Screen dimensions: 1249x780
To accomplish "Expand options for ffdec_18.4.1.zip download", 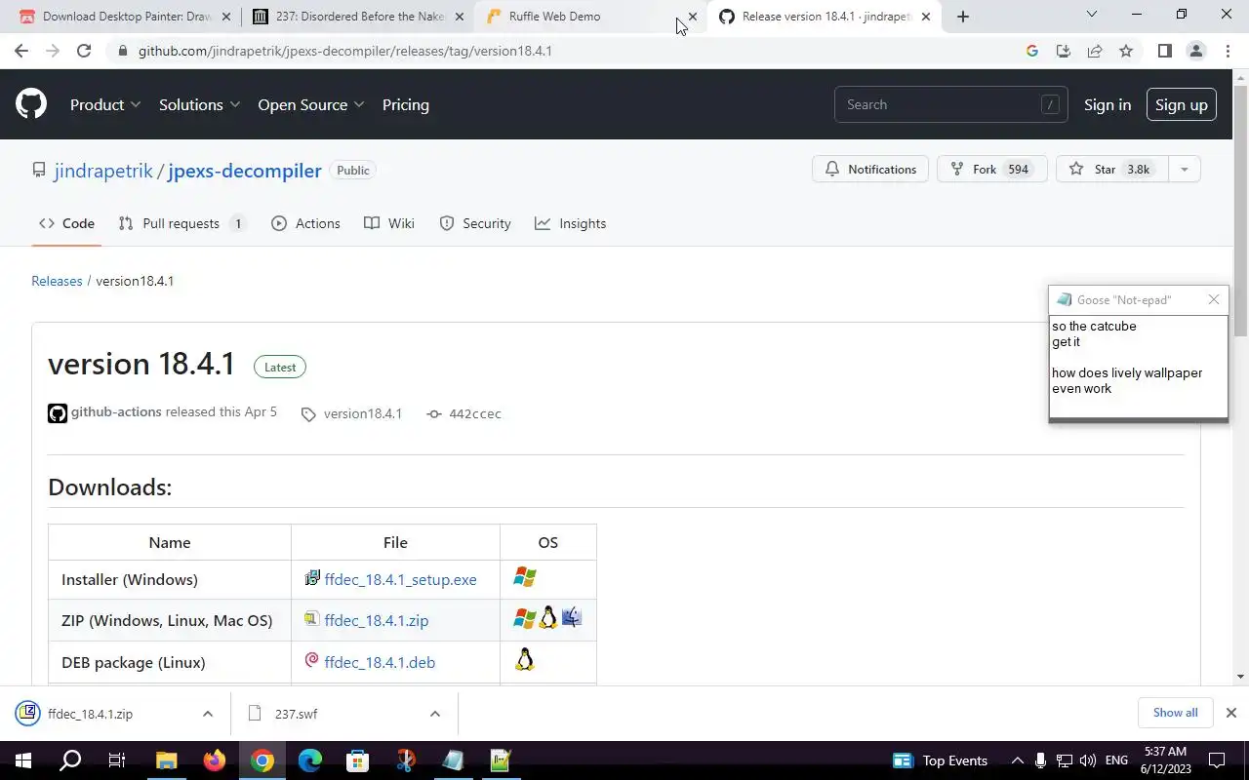I will tap(208, 714).
